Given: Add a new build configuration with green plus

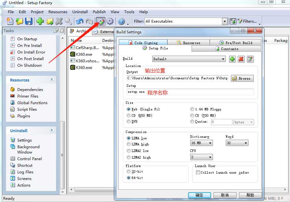Looking at the screenshot, I should coord(232,59).
